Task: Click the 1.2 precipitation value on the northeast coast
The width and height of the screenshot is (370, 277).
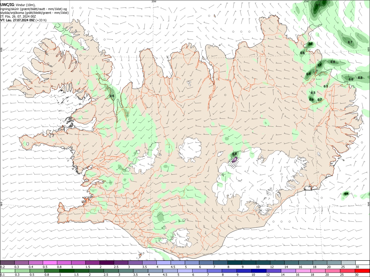Action: click(310, 44)
